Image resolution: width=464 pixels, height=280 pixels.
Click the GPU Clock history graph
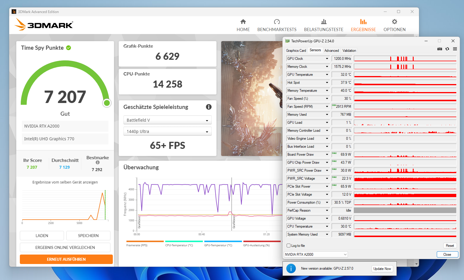point(405,59)
